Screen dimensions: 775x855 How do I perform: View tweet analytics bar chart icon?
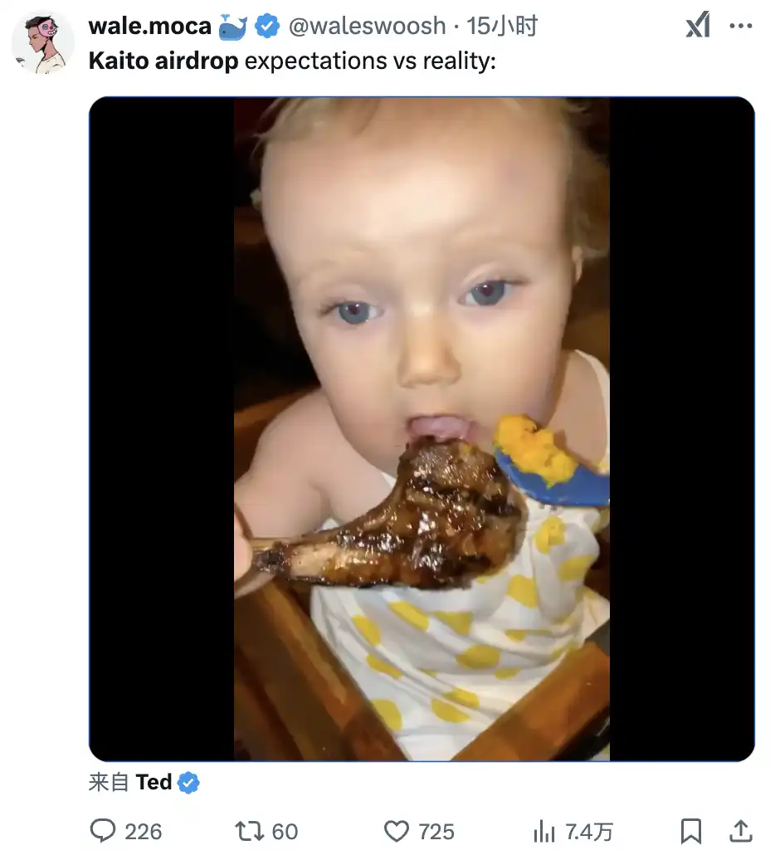click(544, 832)
